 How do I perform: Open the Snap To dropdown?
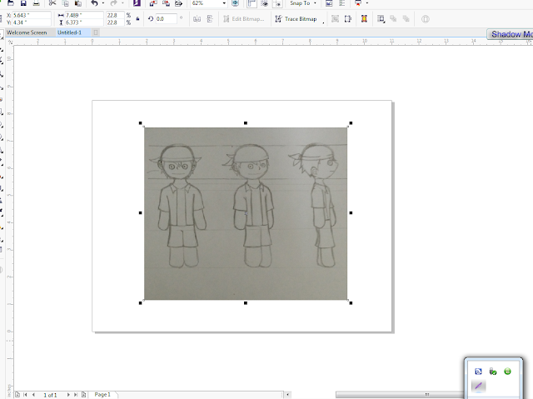(x=303, y=3)
